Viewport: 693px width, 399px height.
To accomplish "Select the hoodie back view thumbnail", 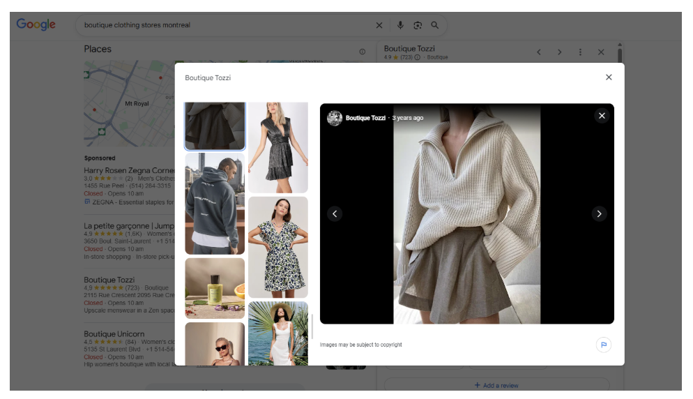I will tap(215, 204).
